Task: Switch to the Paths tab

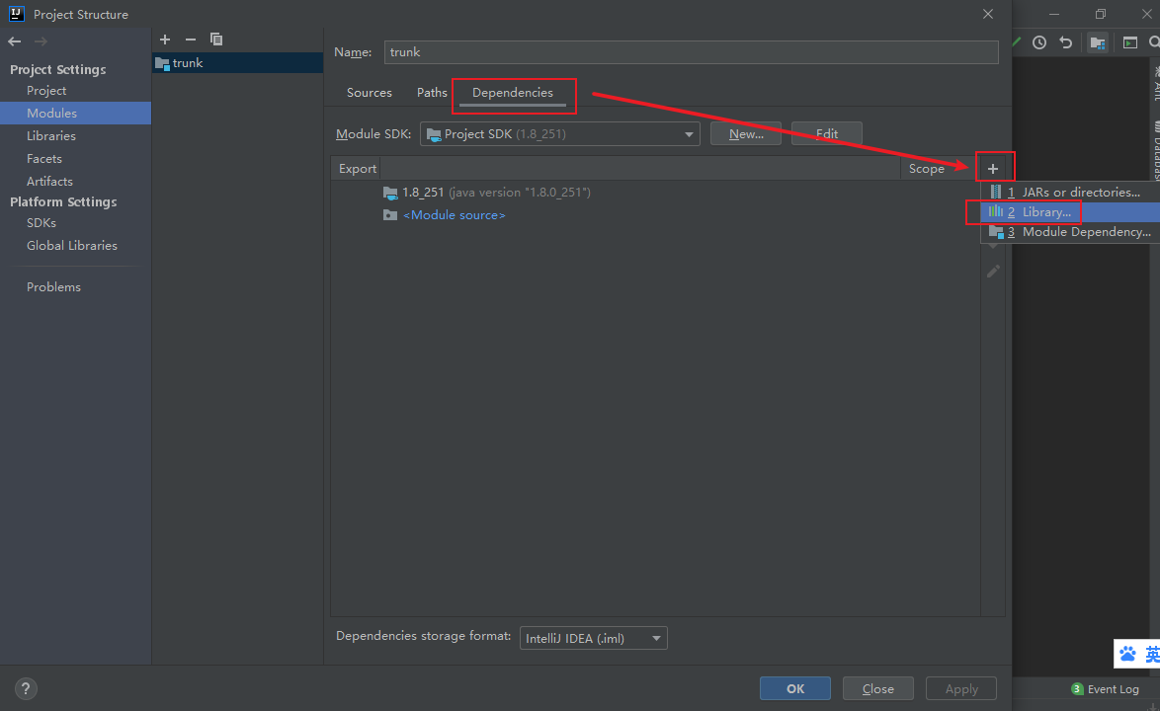Action: tap(432, 93)
